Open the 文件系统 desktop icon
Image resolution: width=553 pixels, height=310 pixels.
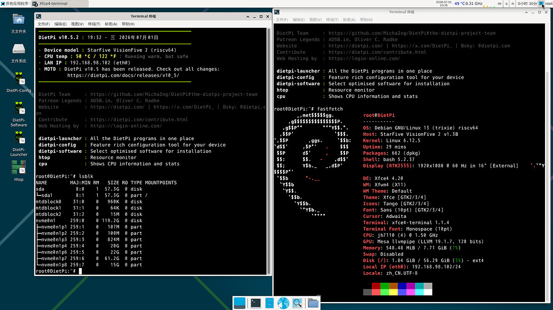pyautogui.click(x=19, y=53)
